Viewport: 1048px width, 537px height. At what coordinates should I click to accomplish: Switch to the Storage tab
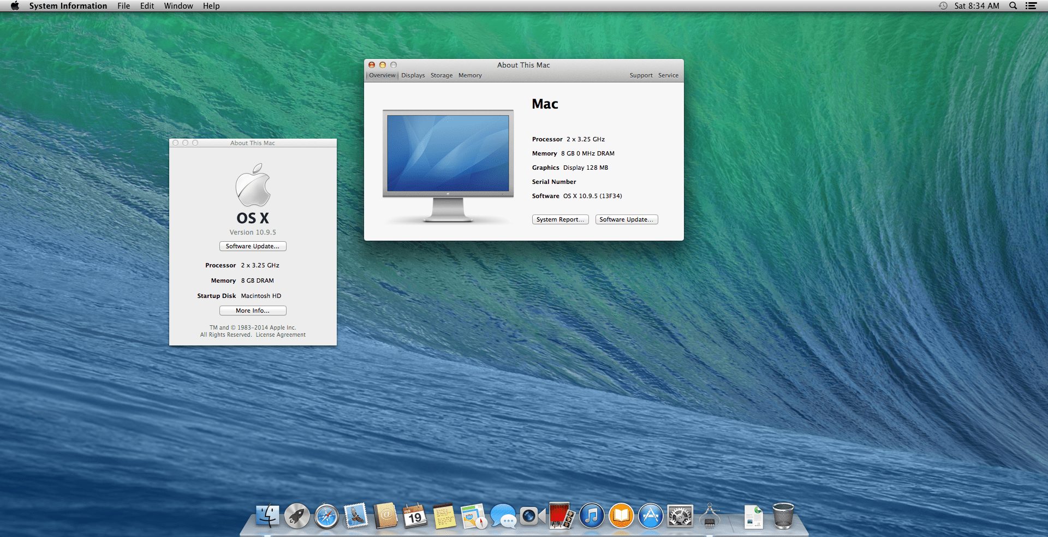(442, 75)
